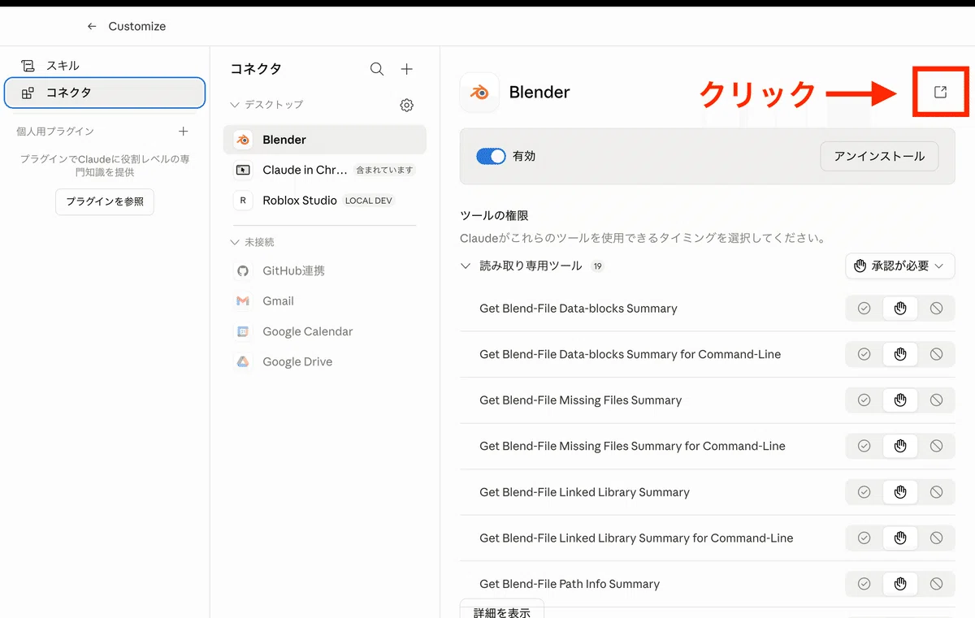
Task: Block Get Blend-File Path Info Summary
Action: pyautogui.click(x=936, y=584)
